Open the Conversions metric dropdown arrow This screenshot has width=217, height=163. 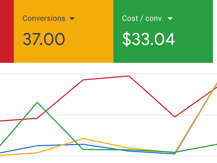(x=72, y=18)
